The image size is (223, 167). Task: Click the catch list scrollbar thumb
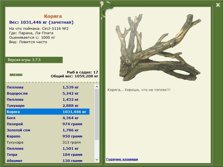[x=97, y=114]
